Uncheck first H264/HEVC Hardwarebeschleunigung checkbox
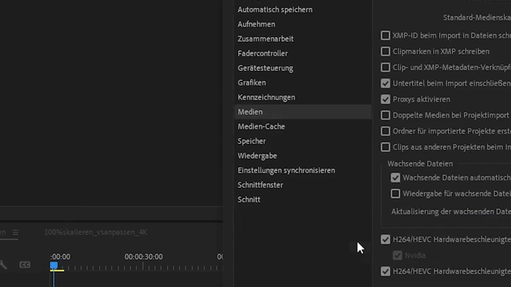Image resolution: width=511 pixels, height=287 pixels. tap(385, 239)
